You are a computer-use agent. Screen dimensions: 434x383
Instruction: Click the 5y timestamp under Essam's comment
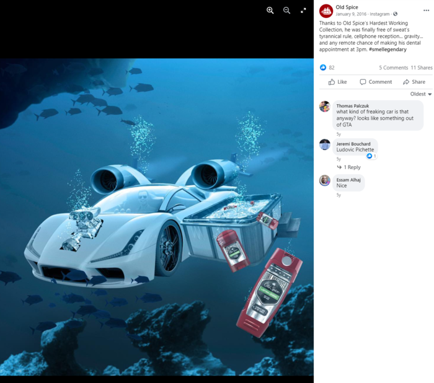tap(339, 195)
